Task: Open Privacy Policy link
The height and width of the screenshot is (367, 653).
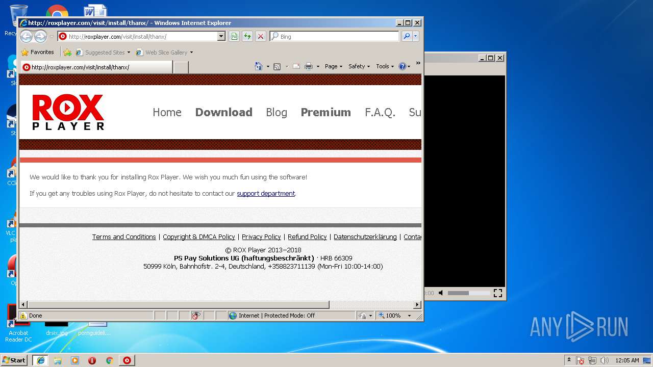Action: tap(261, 237)
